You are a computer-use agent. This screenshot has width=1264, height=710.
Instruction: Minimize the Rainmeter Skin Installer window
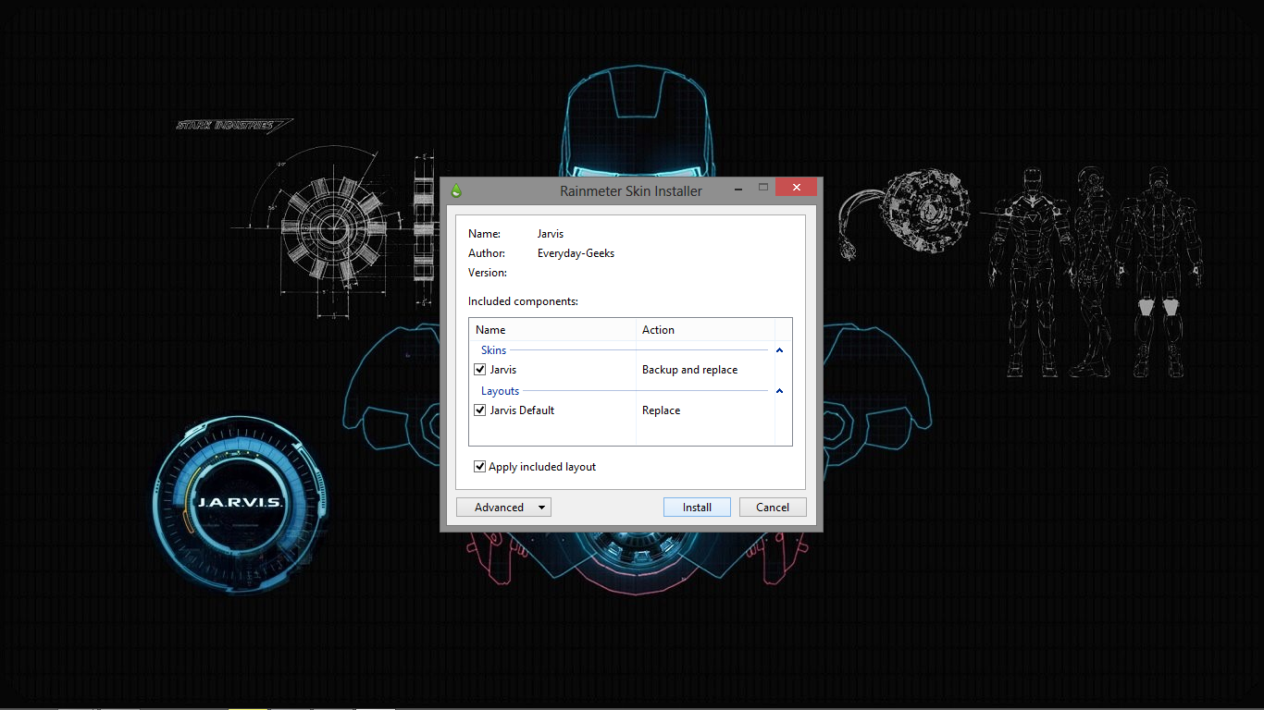[739, 188]
